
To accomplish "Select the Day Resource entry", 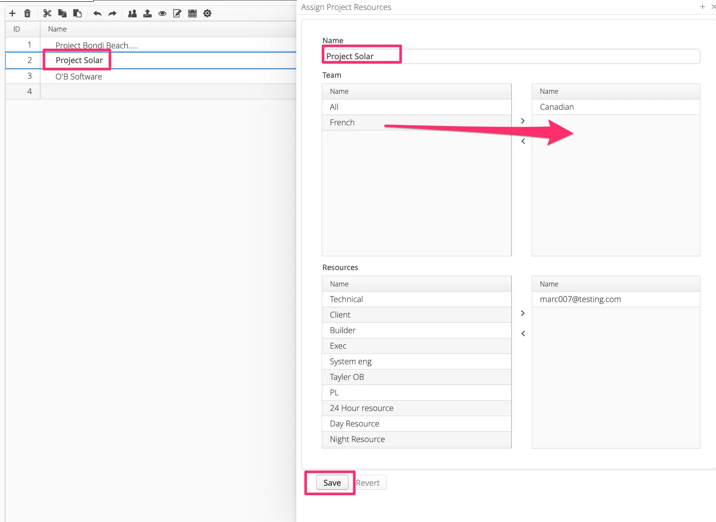I will coord(417,424).
